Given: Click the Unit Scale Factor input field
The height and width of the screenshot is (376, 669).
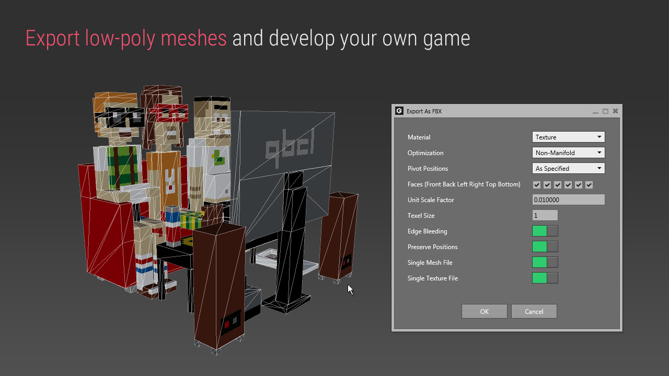Looking at the screenshot, I should point(568,199).
